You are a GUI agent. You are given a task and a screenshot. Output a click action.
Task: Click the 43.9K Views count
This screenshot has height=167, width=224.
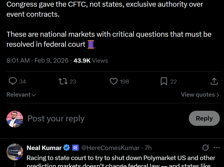click(x=90, y=60)
